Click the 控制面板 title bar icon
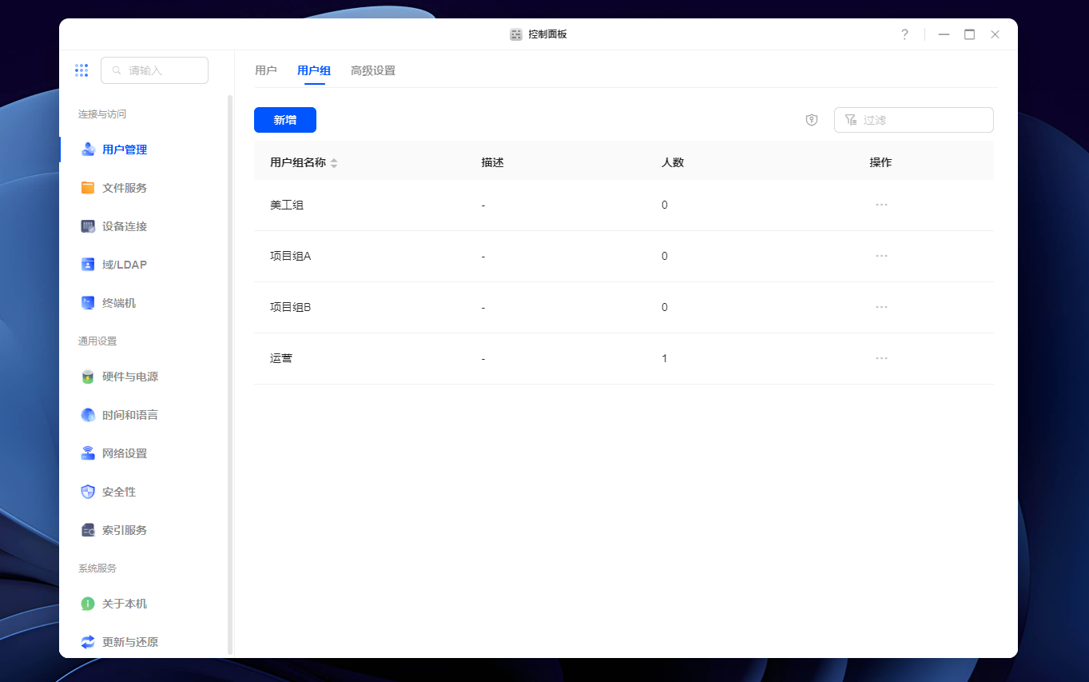The width and height of the screenshot is (1089, 682). click(x=516, y=34)
